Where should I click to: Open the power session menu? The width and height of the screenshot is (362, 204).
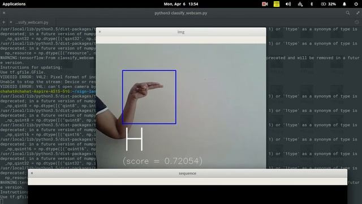coord(356,4)
